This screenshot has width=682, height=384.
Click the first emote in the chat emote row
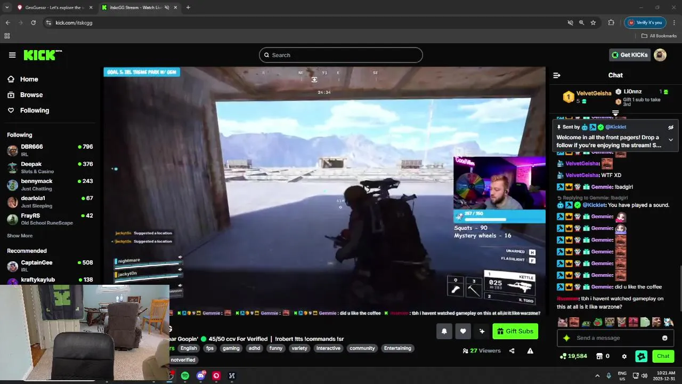(x=562, y=322)
